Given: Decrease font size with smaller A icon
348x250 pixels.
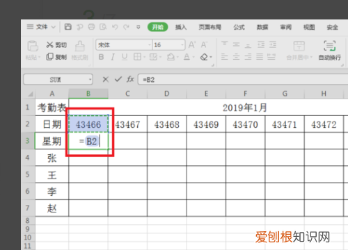Looking at the screenshot, I should click(x=204, y=44).
